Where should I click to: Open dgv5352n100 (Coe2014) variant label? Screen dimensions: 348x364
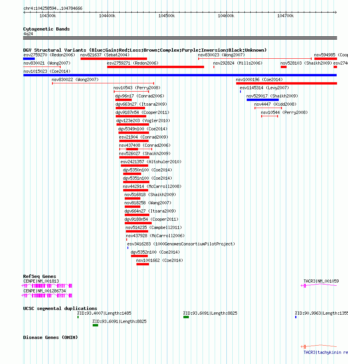click(x=155, y=252)
